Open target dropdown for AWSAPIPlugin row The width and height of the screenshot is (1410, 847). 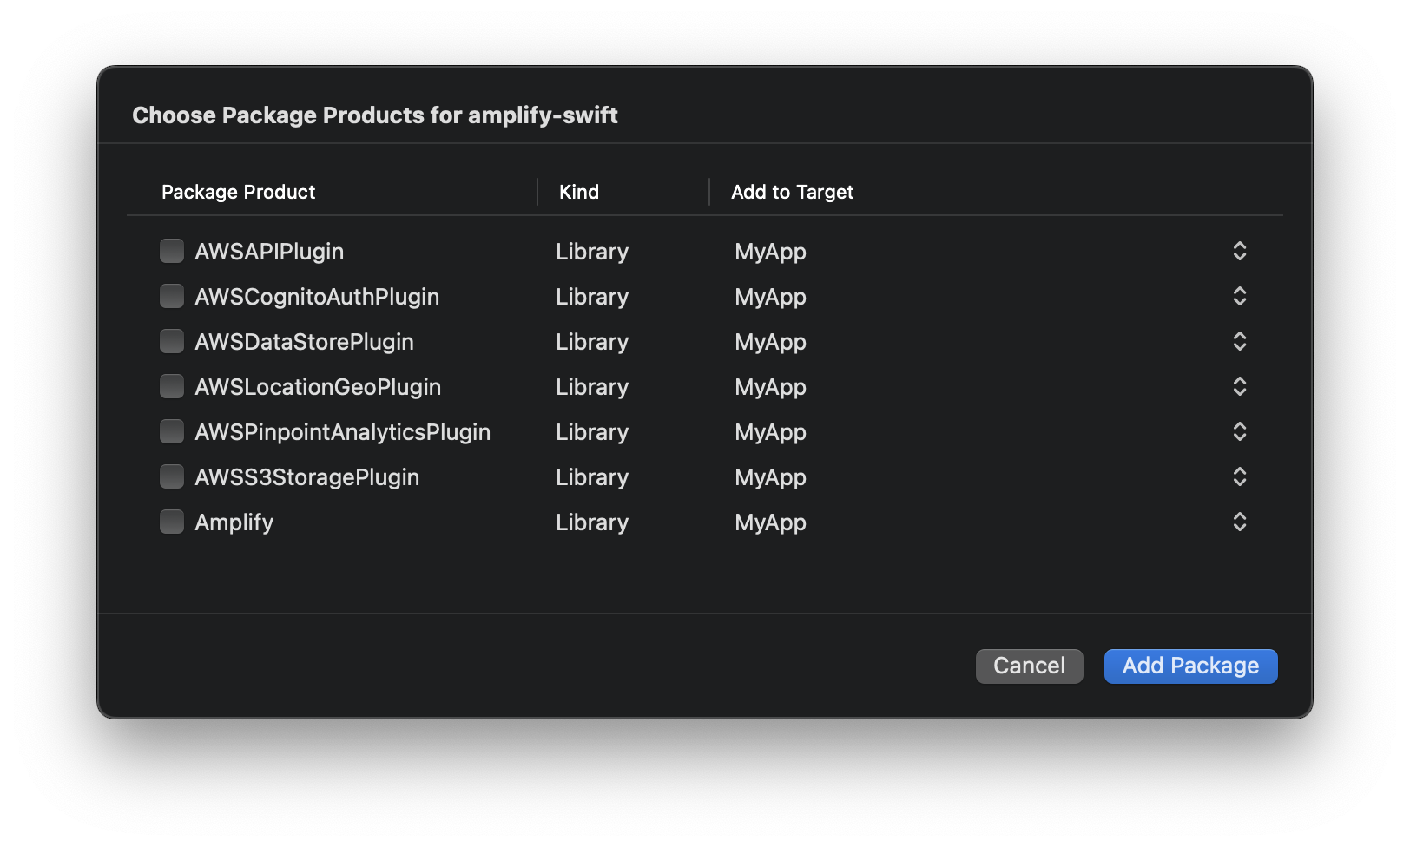[1240, 251]
